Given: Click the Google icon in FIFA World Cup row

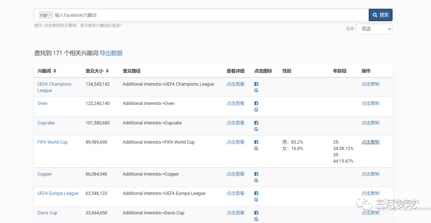Looking at the screenshot, I should coord(256,148).
